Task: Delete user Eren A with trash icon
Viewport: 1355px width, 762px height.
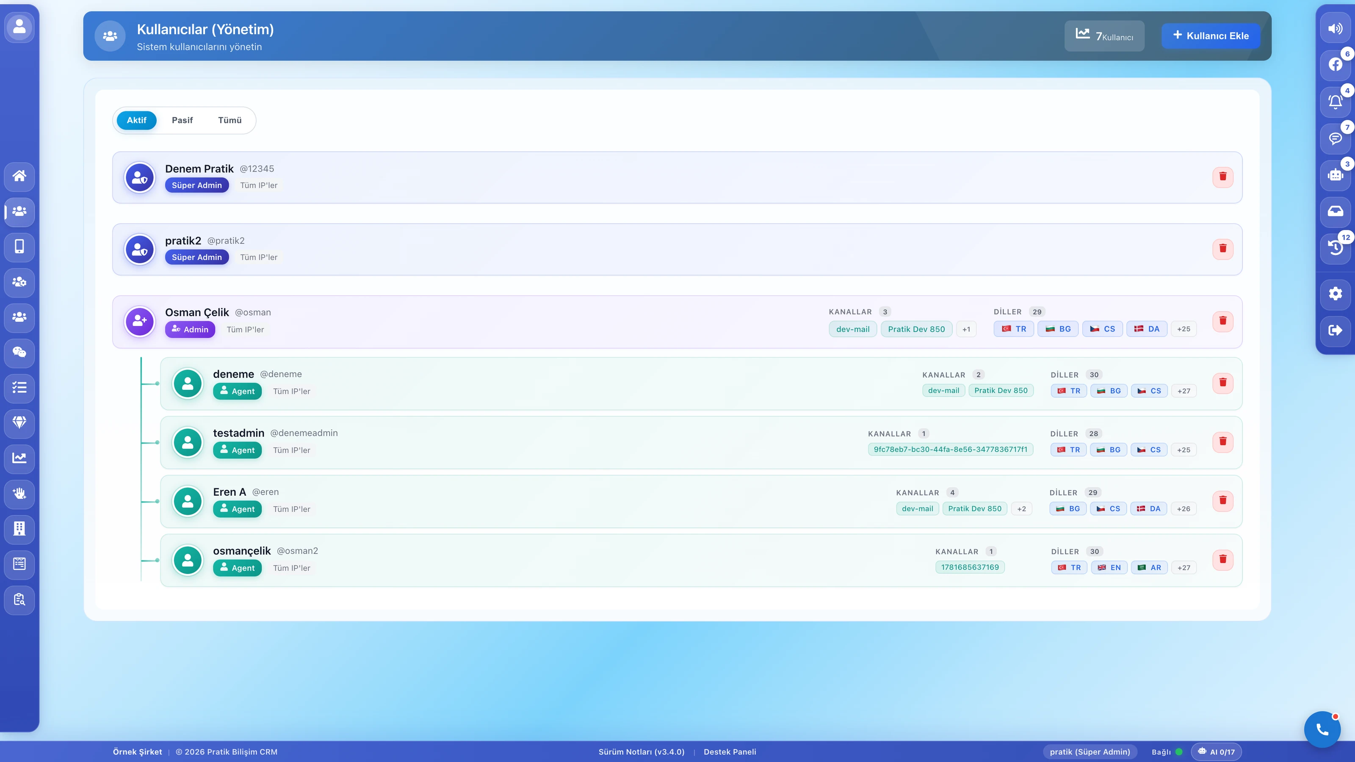Action: coord(1222,501)
